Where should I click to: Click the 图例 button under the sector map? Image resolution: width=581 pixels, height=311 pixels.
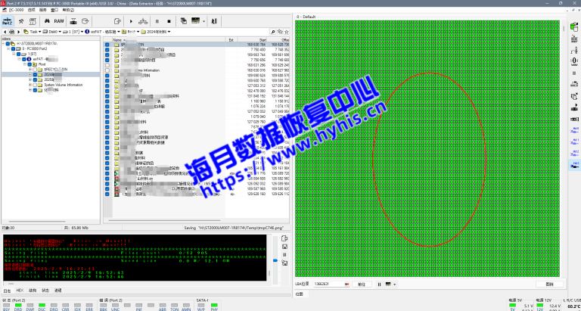[549, 284]
